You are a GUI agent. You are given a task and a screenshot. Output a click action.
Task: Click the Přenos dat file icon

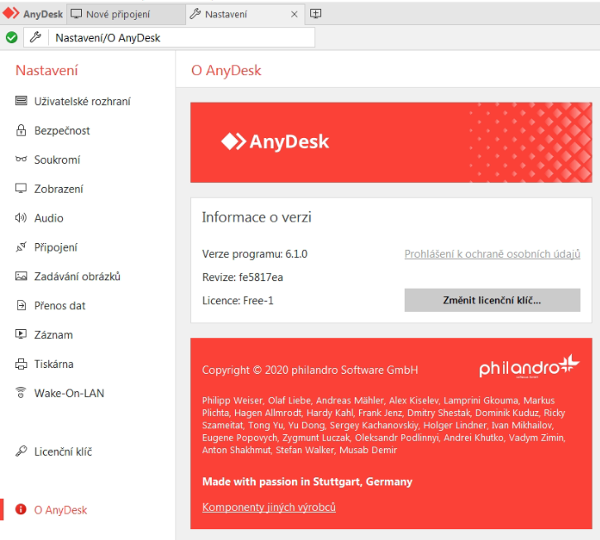[22, 305]
